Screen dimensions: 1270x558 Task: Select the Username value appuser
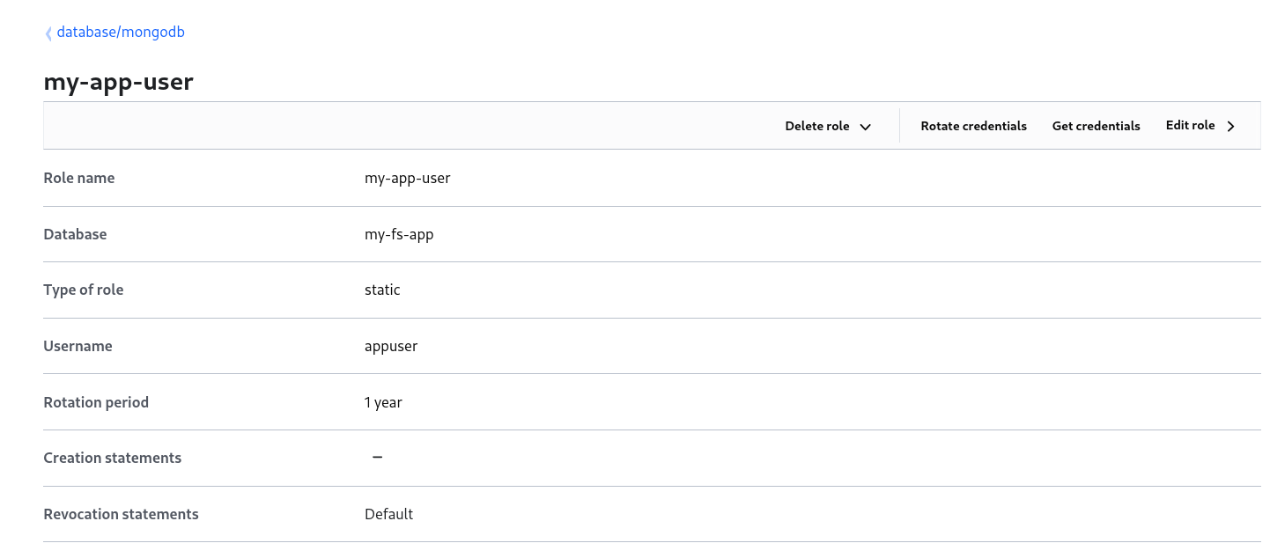pos(391,346)
